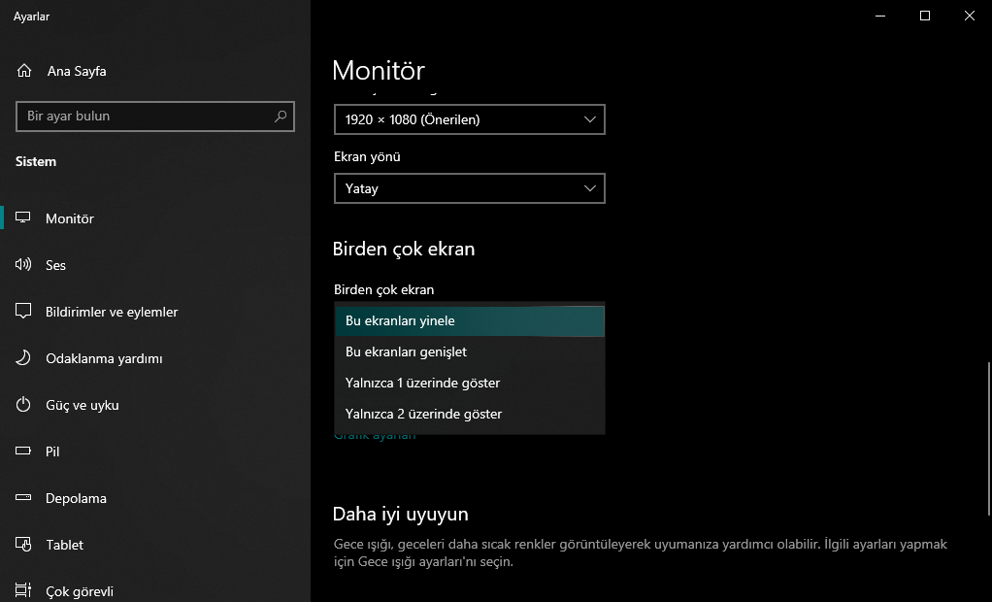Open the Ekran yönü Yatay dropdown
Viewport: 992px width, 602px height.
tap(470, 188)
